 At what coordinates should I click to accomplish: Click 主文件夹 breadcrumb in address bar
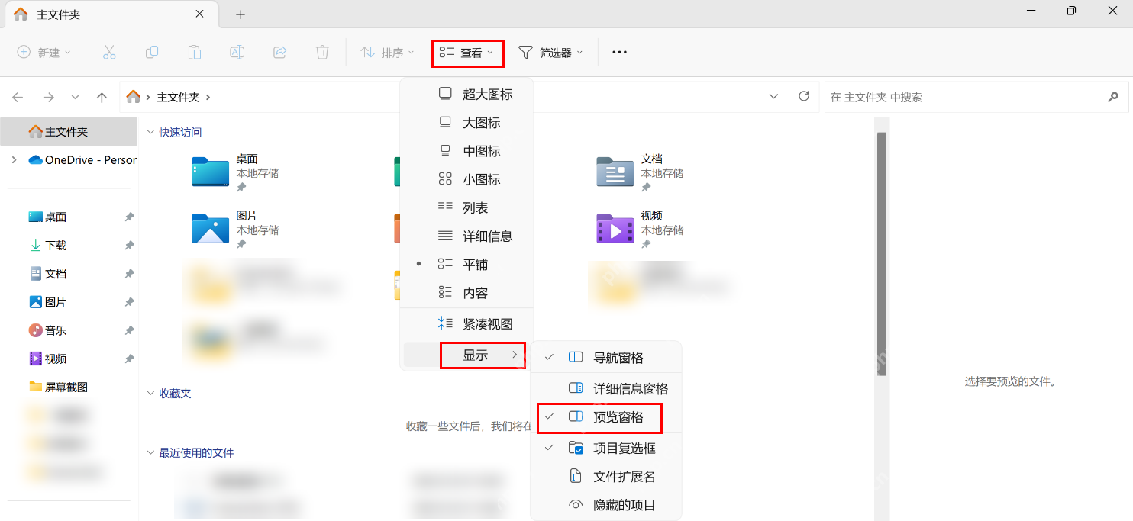178,97
